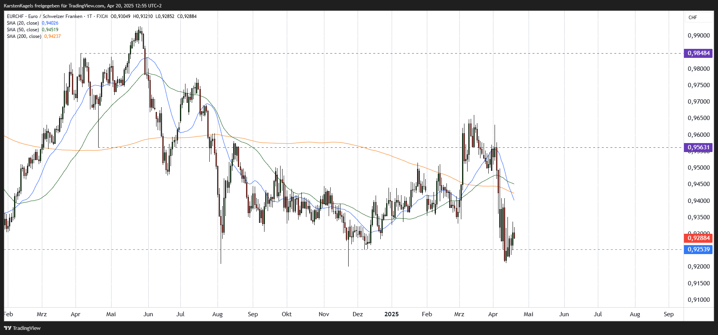Click the 2025 year label on time axis

click(392, 314)
